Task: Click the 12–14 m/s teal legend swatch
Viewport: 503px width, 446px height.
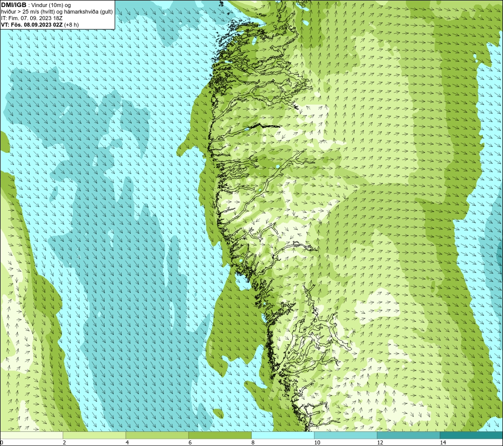Action: [408, 435]
